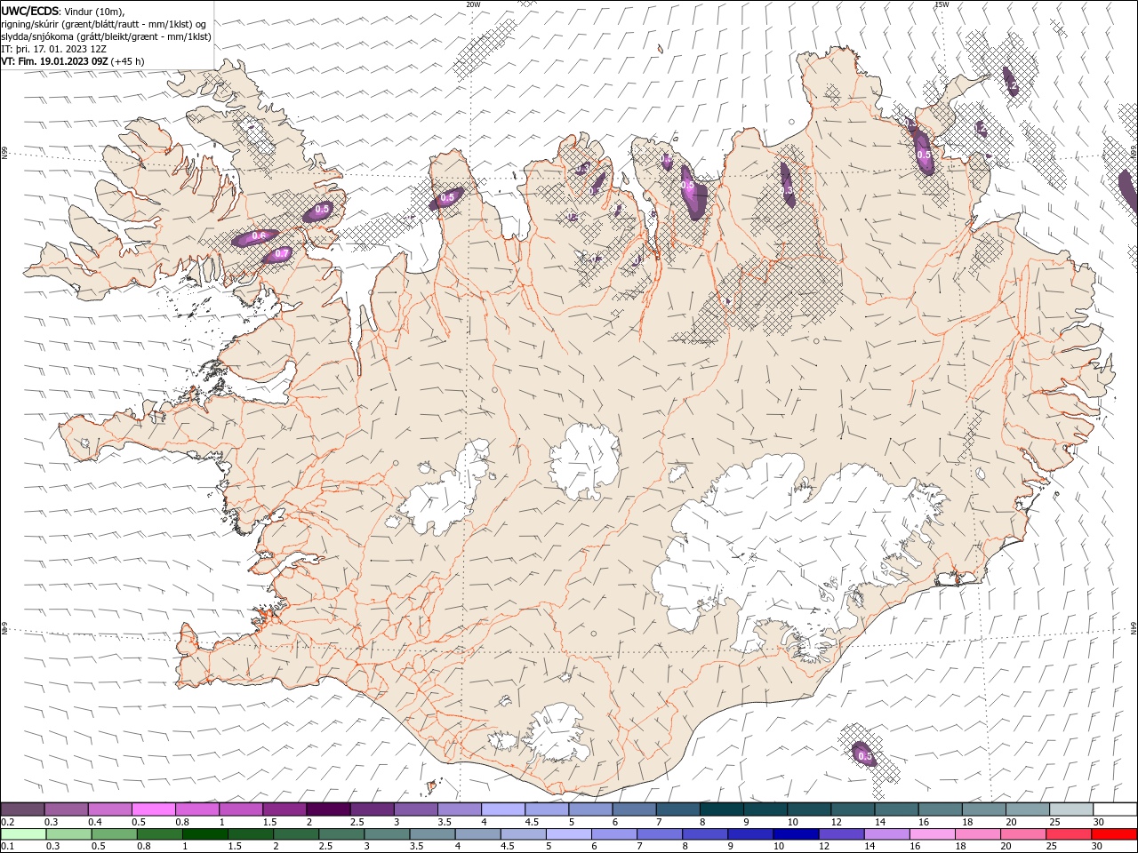Select the 4 mm swatch in rain legend

point(477,834)
